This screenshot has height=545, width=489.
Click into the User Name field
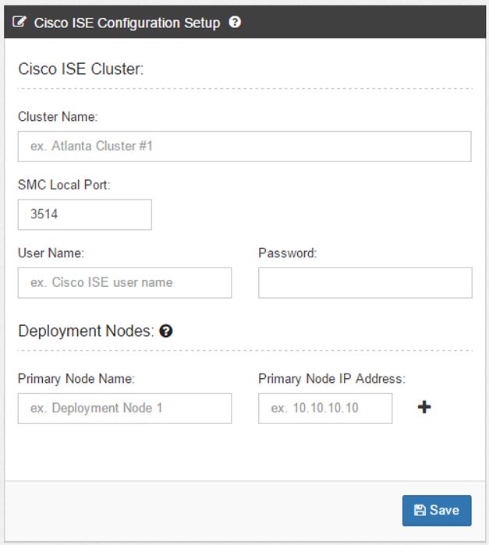coord(125,282)
